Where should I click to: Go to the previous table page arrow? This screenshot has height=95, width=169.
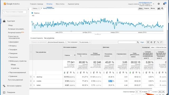point(160,92)
